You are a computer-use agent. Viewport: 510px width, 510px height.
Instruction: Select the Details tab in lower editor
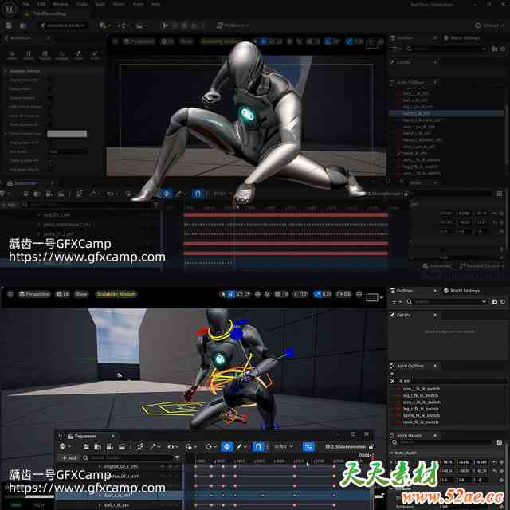[403, 315]
